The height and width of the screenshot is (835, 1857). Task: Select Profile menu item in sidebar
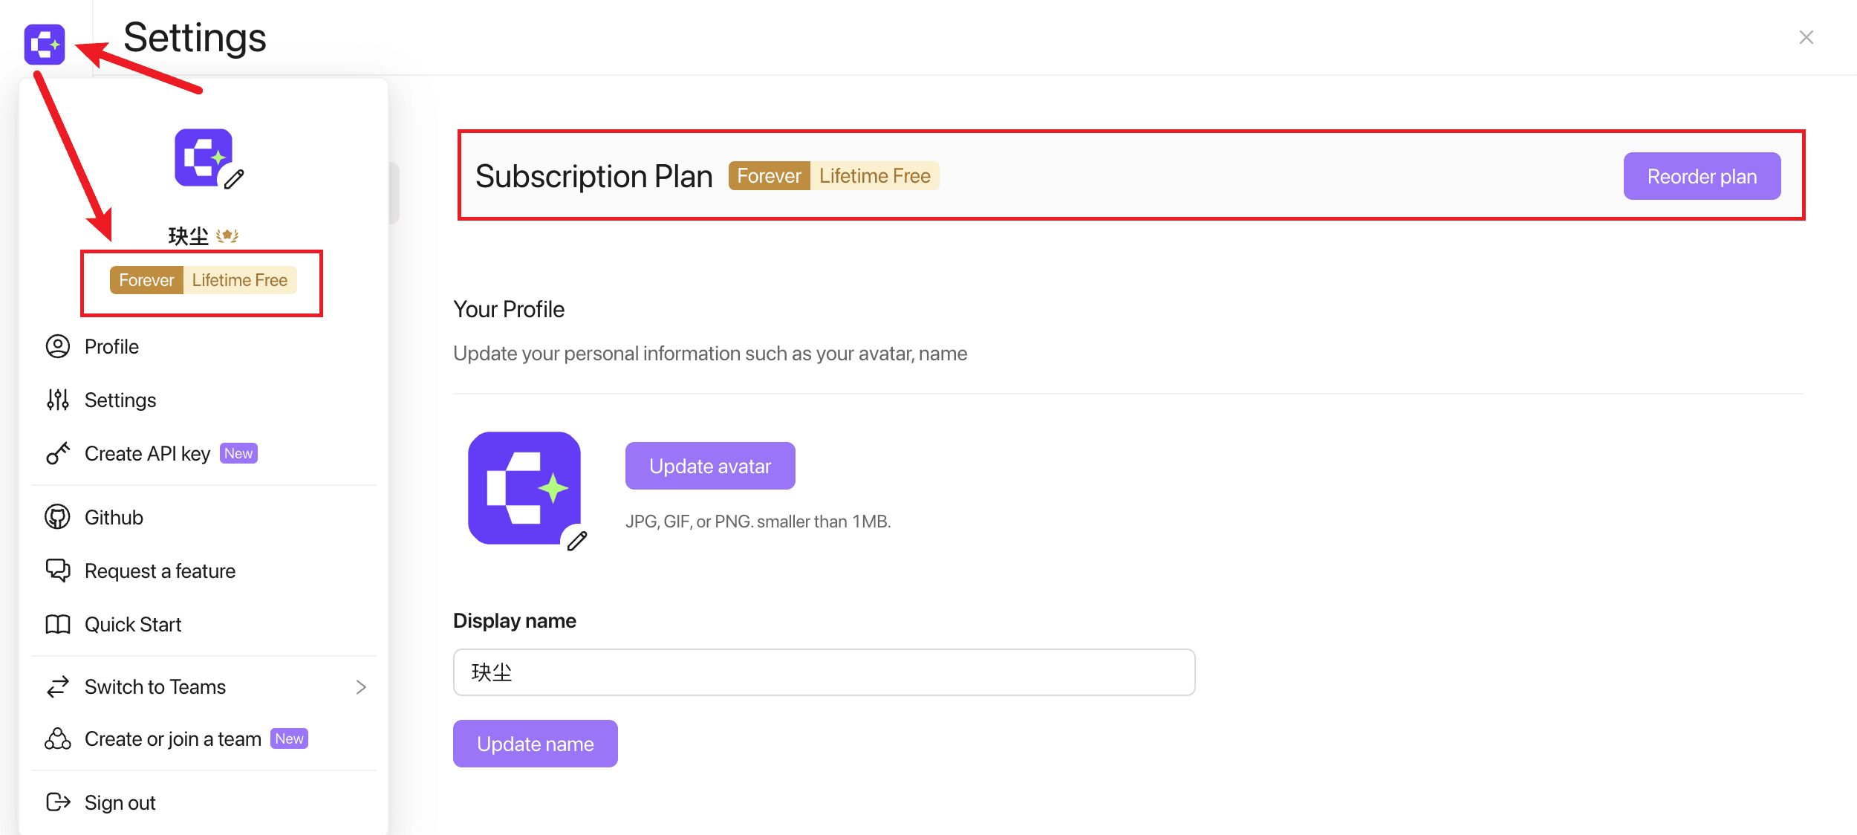[111, 346]
